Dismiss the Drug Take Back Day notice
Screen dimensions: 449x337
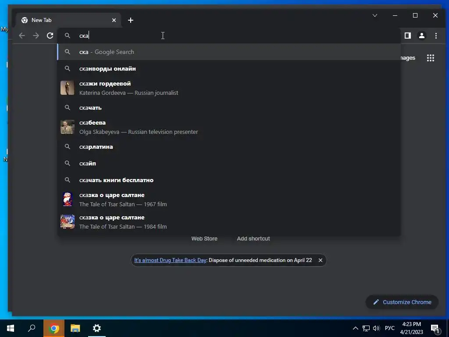(321, 260)
